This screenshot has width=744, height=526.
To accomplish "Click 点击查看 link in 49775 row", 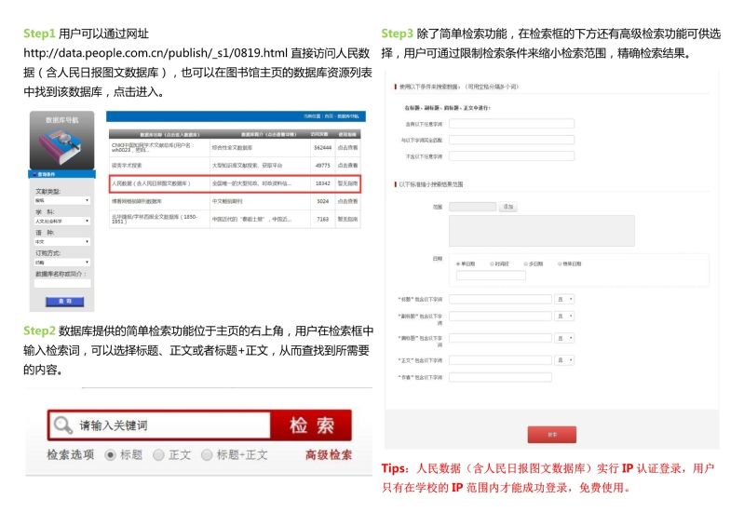I will tap(348, 166).
